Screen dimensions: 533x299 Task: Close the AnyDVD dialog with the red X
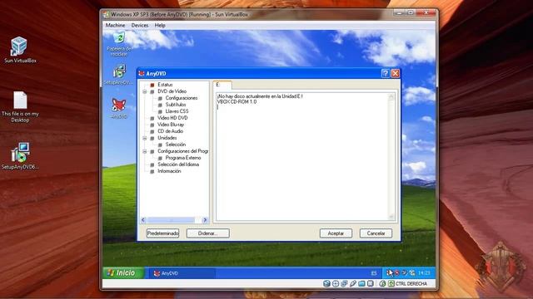coord(395,74)
